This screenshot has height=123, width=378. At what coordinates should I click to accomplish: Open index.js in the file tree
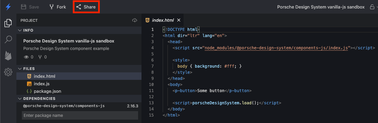coord(79,84)
